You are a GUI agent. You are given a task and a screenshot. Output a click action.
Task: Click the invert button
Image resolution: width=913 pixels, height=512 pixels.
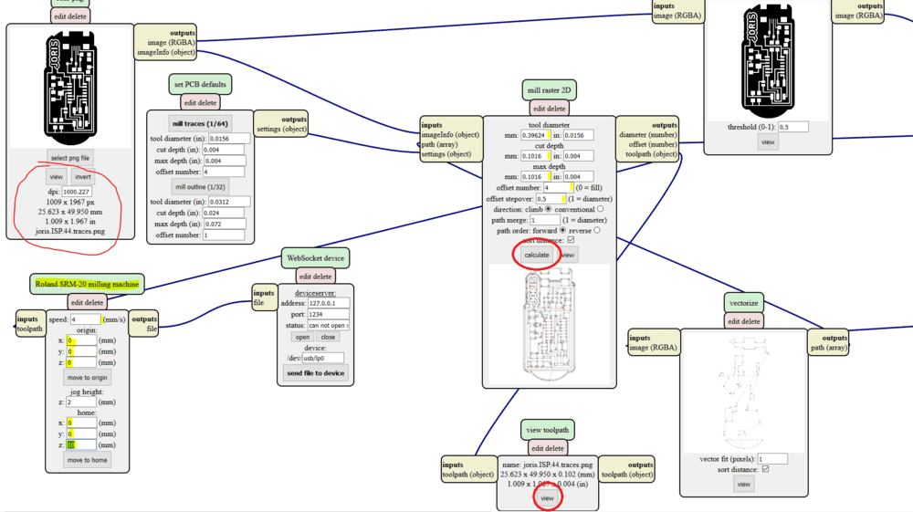83,176
